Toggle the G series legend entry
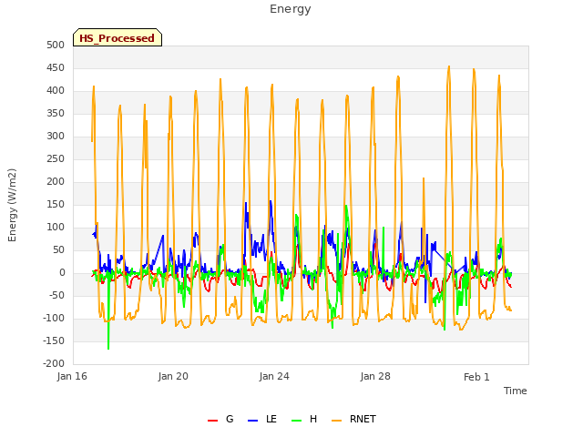The height and width of the screenshot is (437, 583). tap(220, 419)
